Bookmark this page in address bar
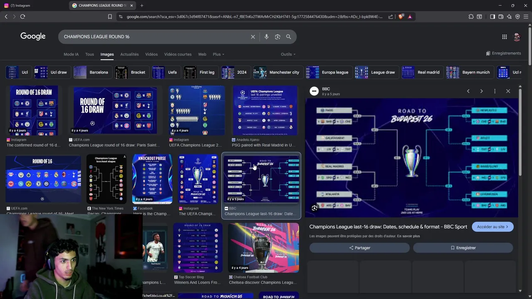The width and height of the screenshot is (532, 299). point(110,17)
